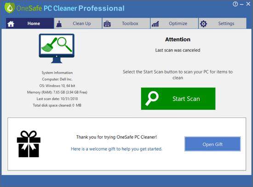253x187 pixels.
Task: Start Scan of the PC
Action: [178, 99]
